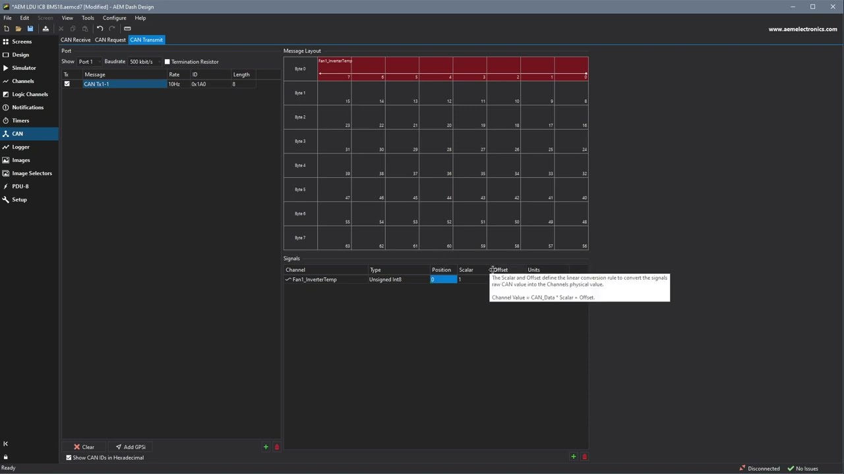Edit the Position field value 0

443,280
